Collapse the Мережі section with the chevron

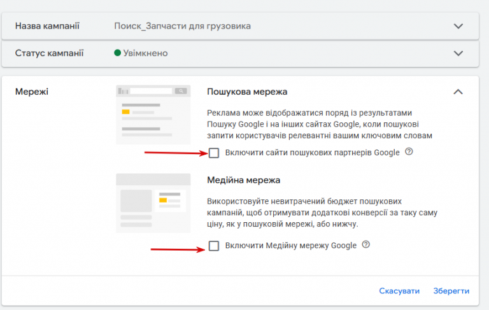click(x=458, y=92)
